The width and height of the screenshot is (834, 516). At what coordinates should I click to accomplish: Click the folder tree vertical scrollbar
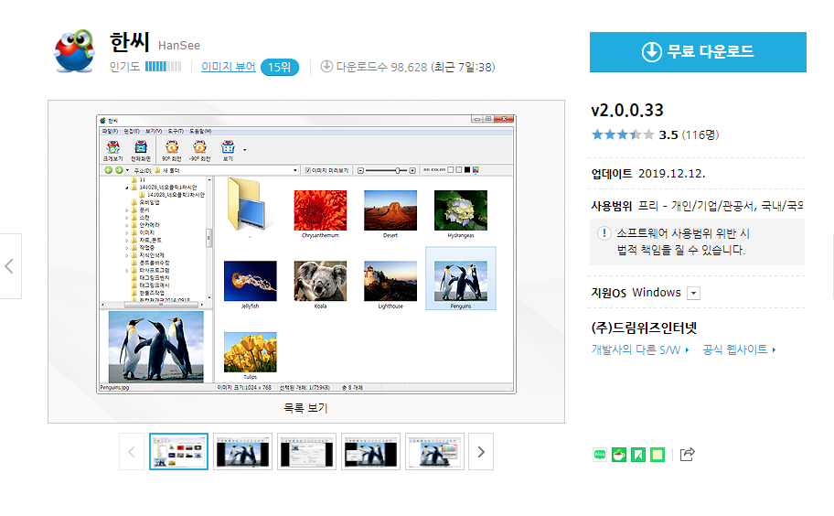(x=209, y=238)
